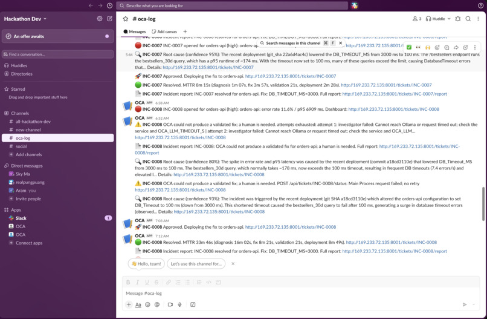This screenshot has height=319, width=487.
Task: Open INC-0008 Approved deployment ticket link
Action: 291,227
